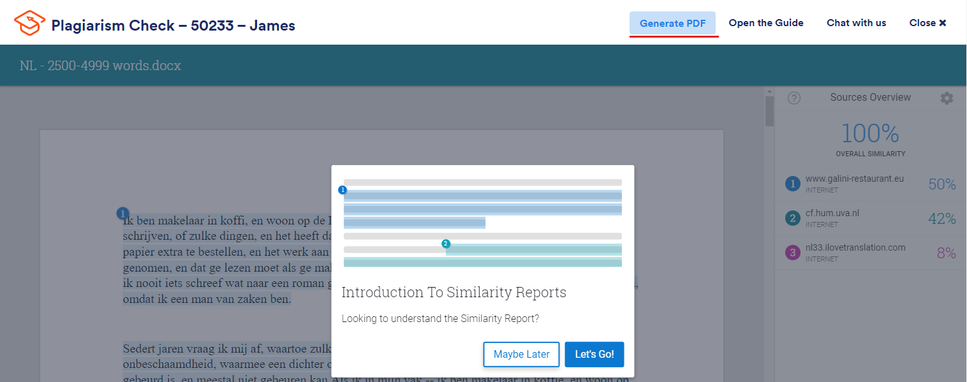This screenshot has width=967, height=382.
Task: Select source badge number 1 in sidebar
Action: [792, 184]
